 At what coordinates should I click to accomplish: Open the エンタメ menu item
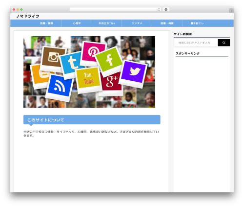coord(137,23)
